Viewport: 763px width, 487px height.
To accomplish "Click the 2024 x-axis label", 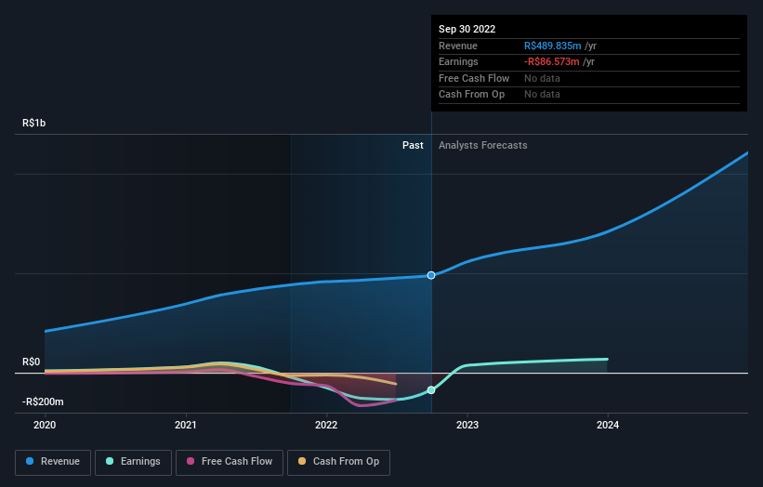I will [x=608, y=425].
